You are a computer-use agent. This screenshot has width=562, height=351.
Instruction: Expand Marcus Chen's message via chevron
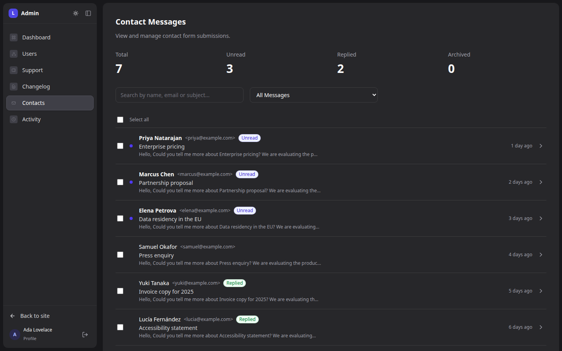click(x=541, y=182)
